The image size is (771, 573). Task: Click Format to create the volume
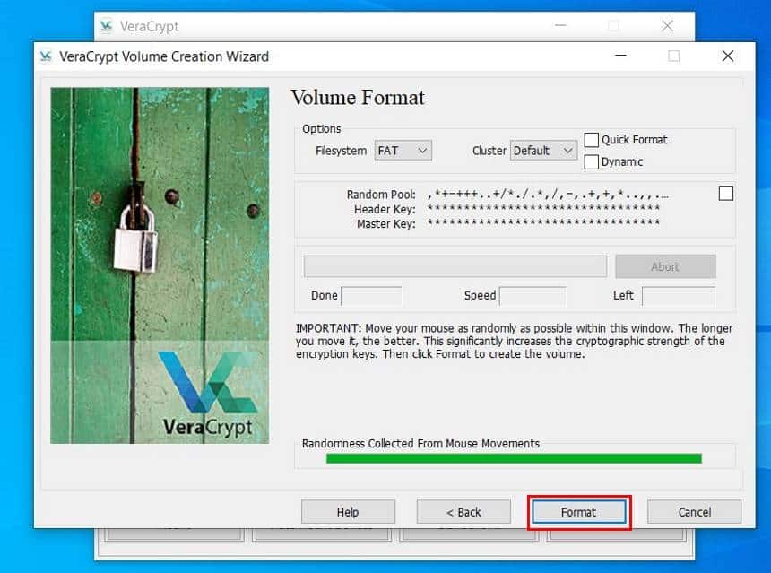(x=579, y=512)
